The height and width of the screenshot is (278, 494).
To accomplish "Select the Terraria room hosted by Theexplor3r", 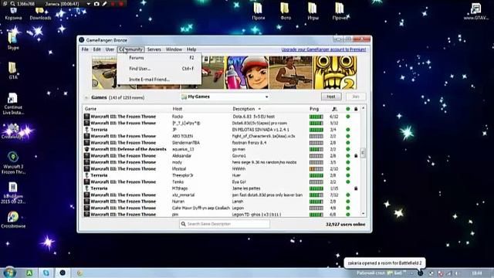I will click(222, 175).
